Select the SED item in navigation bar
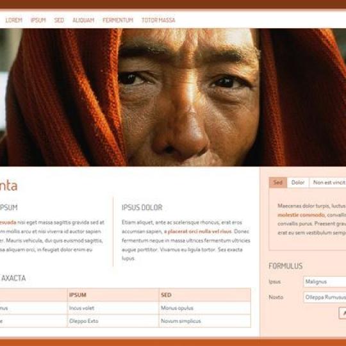This screenshot has width=346, height=346. [x=59, y=20]
